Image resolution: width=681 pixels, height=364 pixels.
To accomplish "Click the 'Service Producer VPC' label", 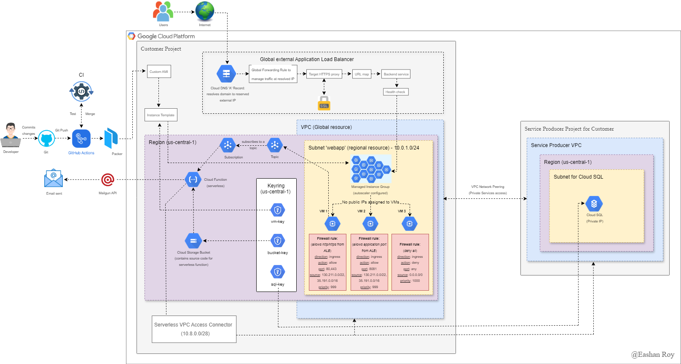I will [x=556, y=145].
